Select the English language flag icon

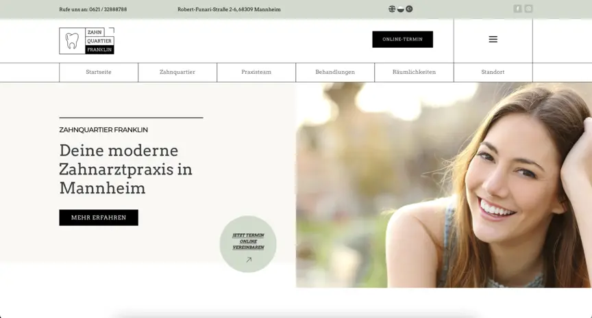coord(392,9)
